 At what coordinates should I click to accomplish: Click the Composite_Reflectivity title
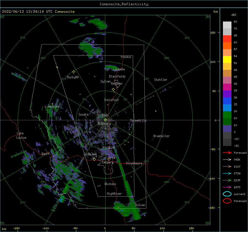tap(124, 4)
